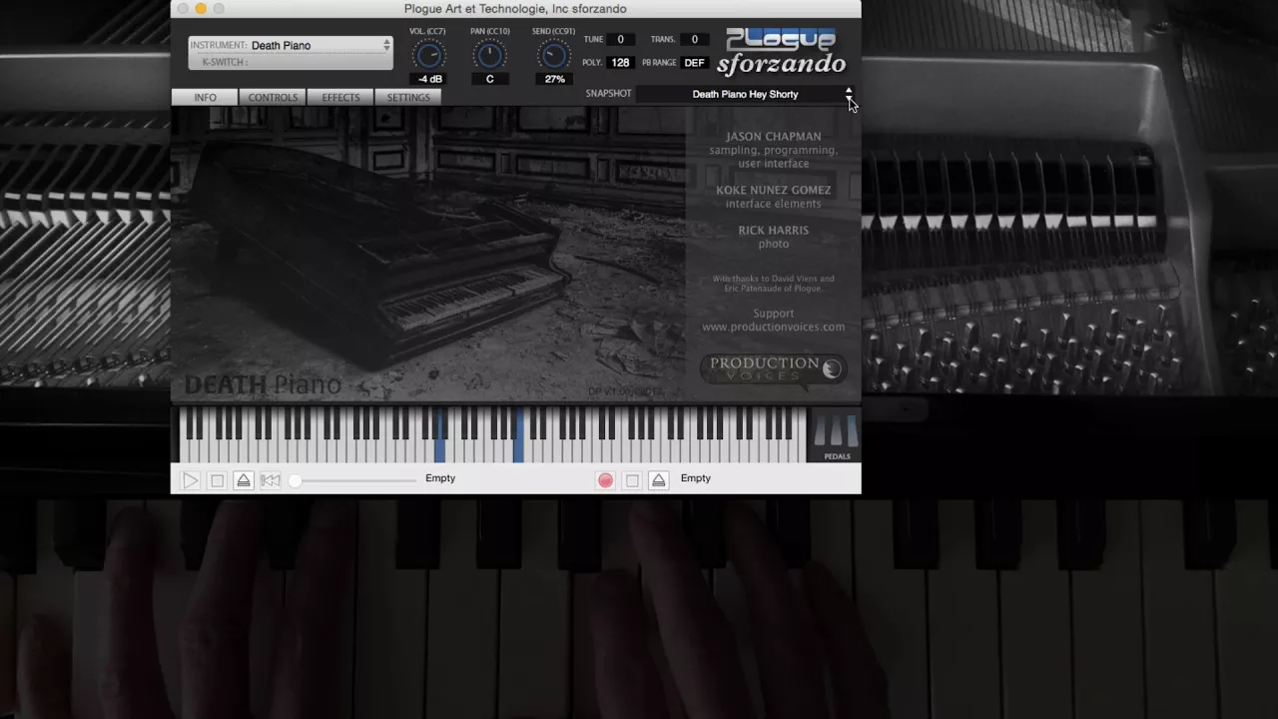Click the Death Piano photo artwork
1278x719 pixels.
pos(428,254)
